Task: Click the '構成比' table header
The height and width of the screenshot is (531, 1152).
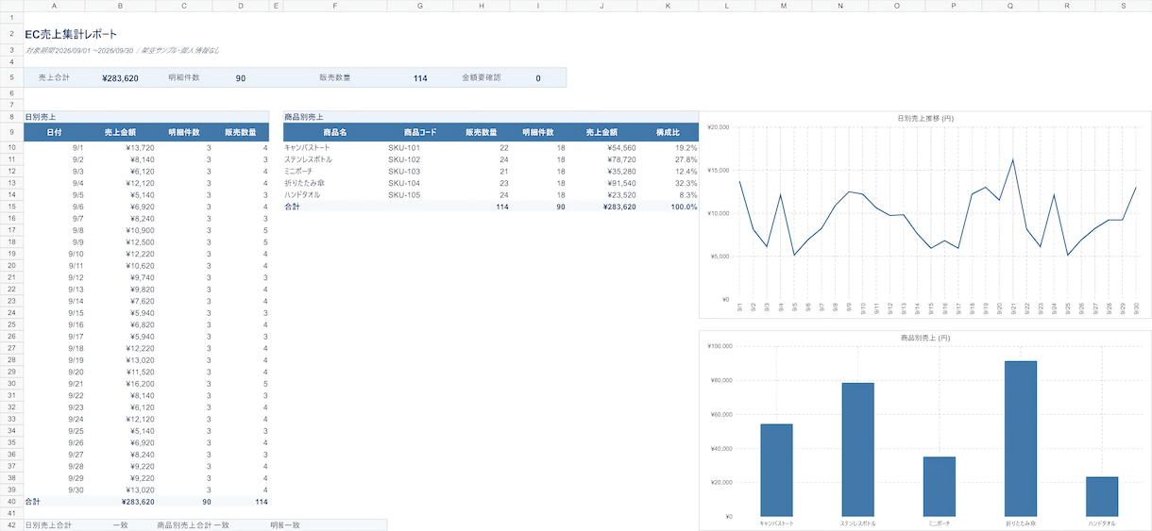Action: click(668, 132)
